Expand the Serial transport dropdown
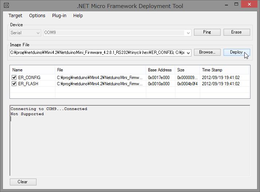 (x=38, y=33)
